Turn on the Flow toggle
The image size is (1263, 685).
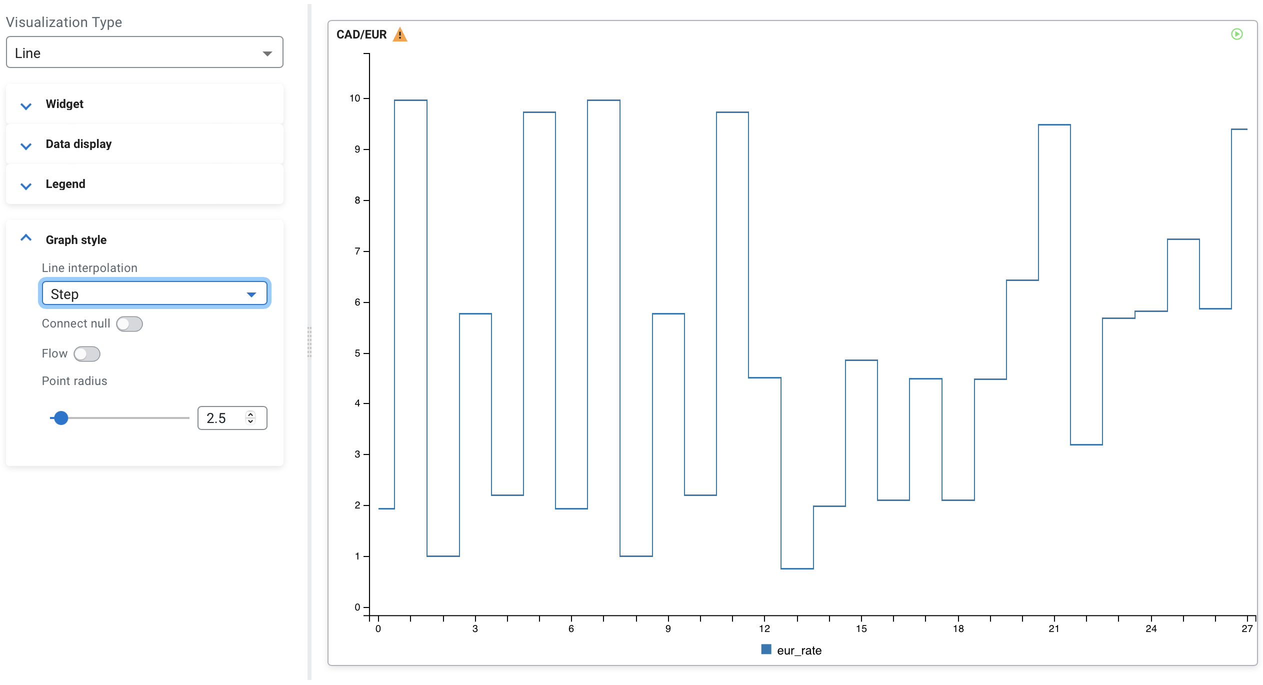[x=87, y=354]
